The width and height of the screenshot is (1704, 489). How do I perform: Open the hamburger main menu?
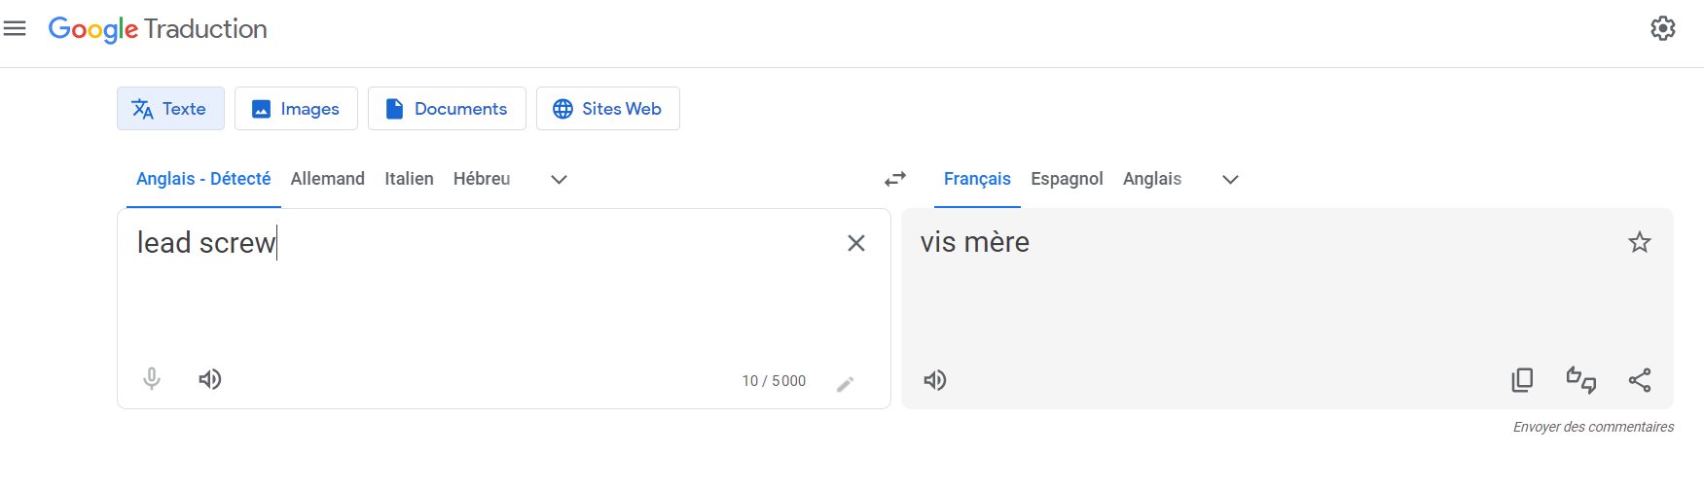(x=15, y=29)
